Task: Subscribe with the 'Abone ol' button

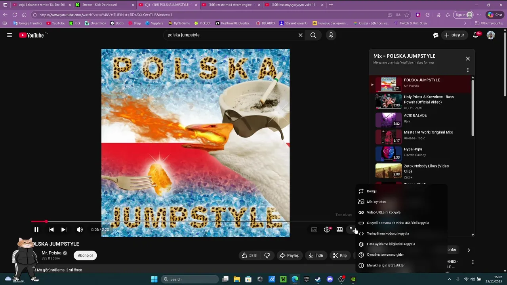Action: (x=85, y=255)
